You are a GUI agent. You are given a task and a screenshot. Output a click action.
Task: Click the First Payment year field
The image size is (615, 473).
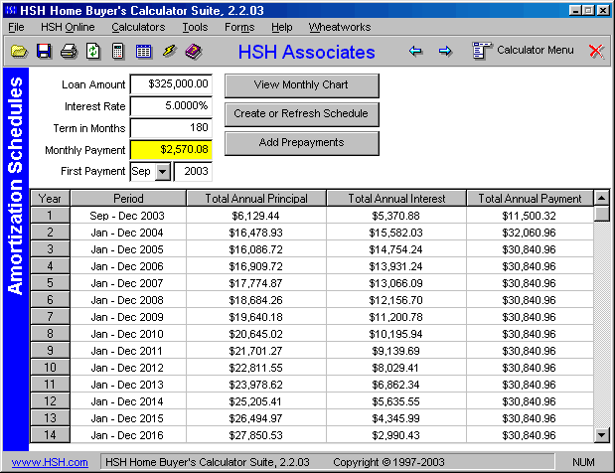click(193, 171)
